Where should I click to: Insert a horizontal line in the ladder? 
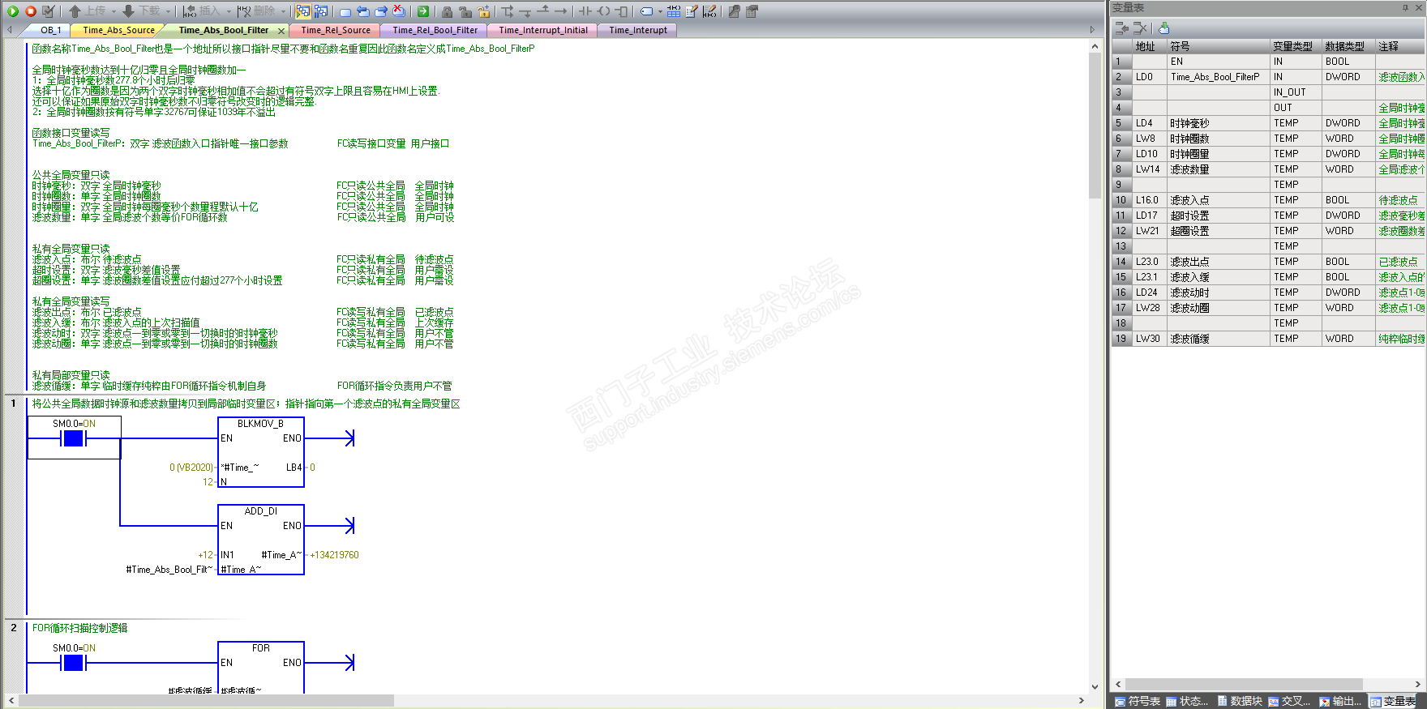(x=561, y=11)
